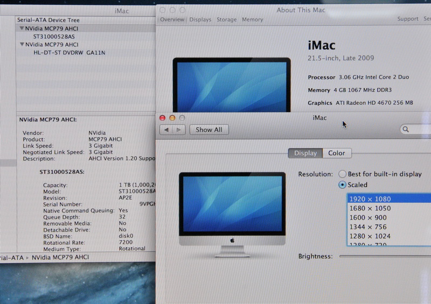The height and width of the screenshot is (304, 431).
Task: Click the Rotational Rate value '7200'
Action: [126, 242]
